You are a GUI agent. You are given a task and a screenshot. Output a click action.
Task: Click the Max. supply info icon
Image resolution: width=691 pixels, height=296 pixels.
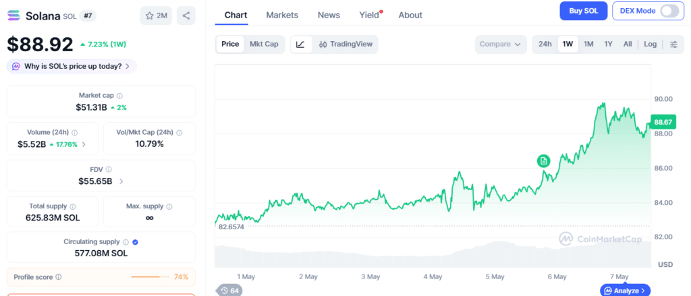pyautogui.click(x=169, y=206)
